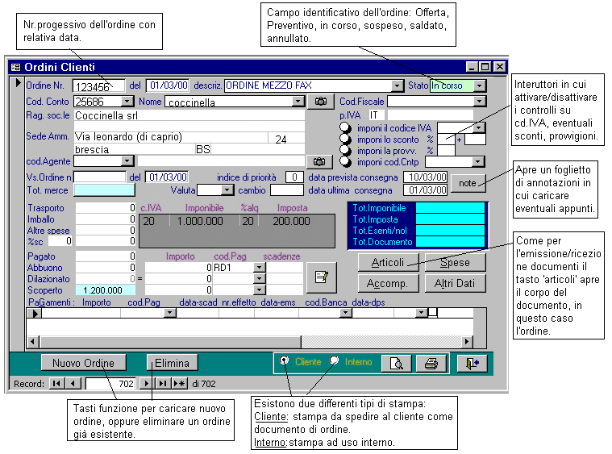Go to previous record navigation button
The height and width of the screenshot is (454, 612).
click(73, 384)
